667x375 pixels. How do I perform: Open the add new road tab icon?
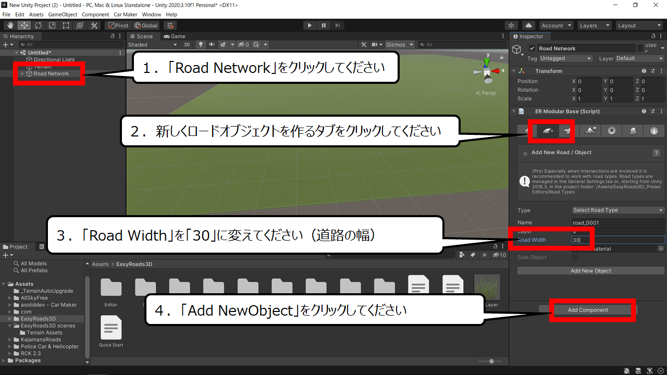tap(547, 131)
